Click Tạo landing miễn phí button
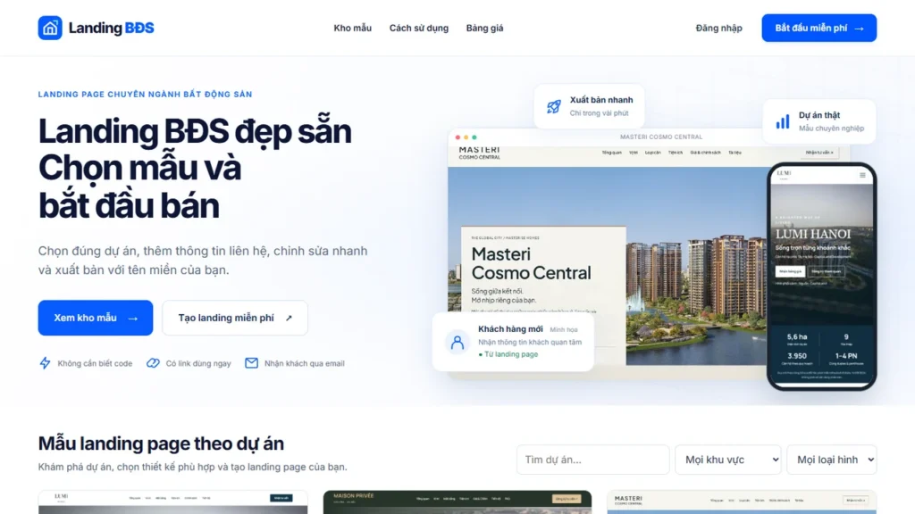915x514 pixels. click(235, 318)
